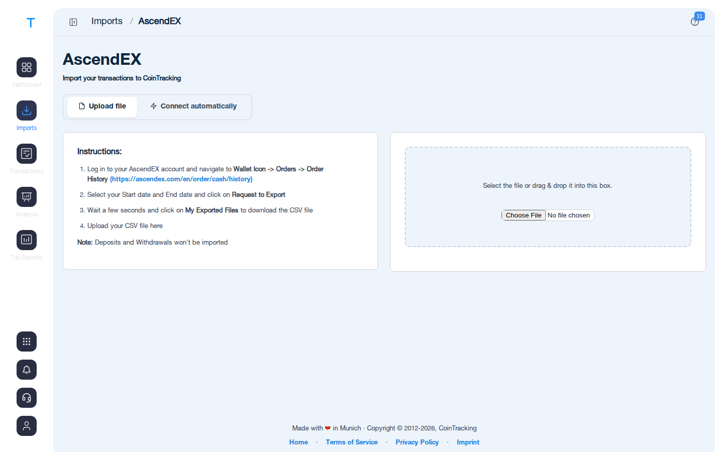The height and width of the screenshot is (452, 723).
Task: Open the Home footer link
Action: [299, 442]
